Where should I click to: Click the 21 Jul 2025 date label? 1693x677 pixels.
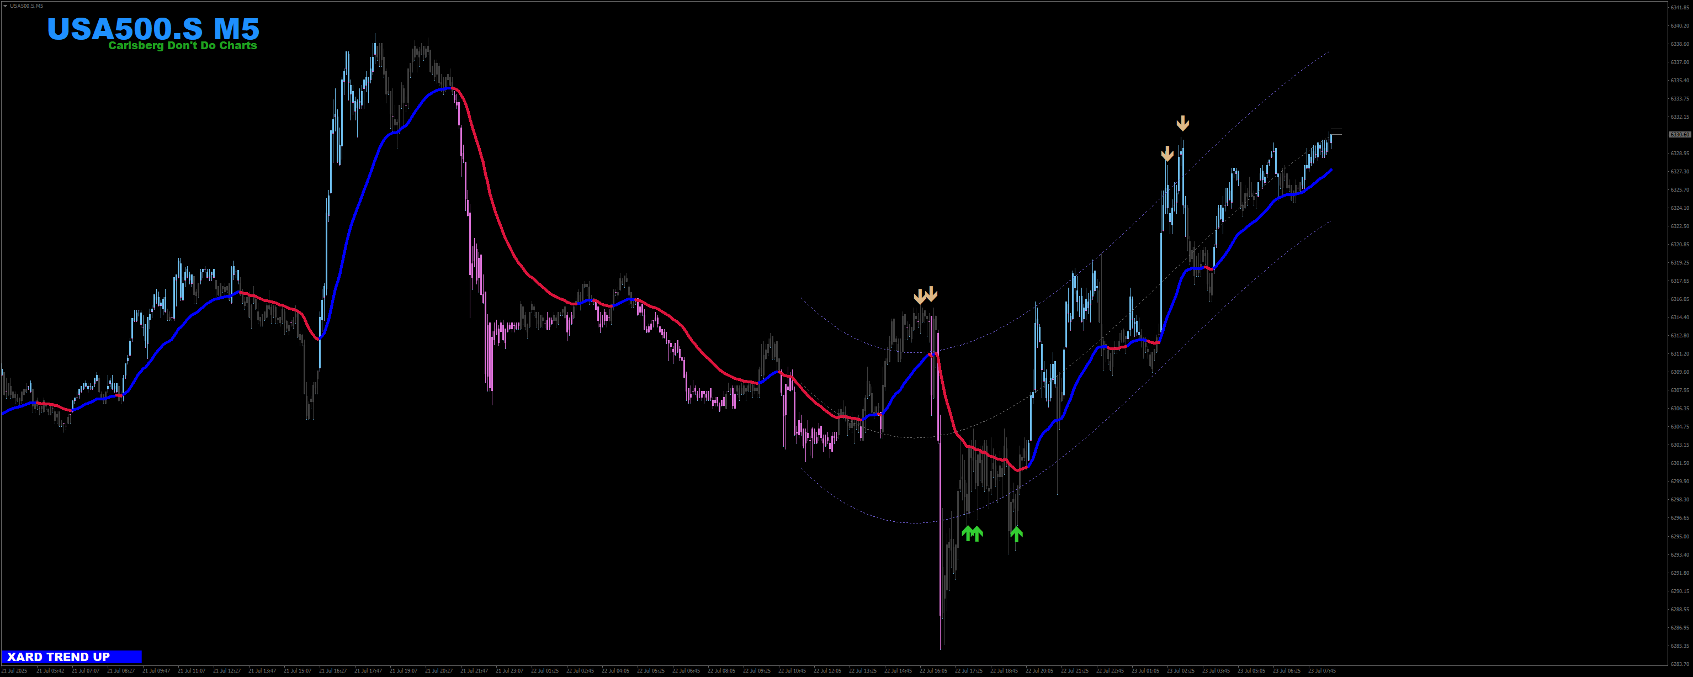point(14,671)
